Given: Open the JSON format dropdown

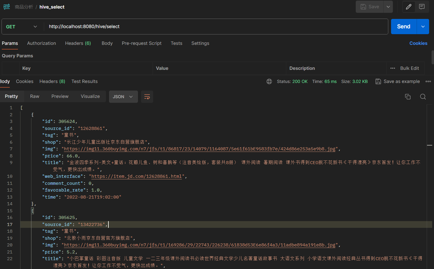Looking at the screenshot, I should 123,97.
